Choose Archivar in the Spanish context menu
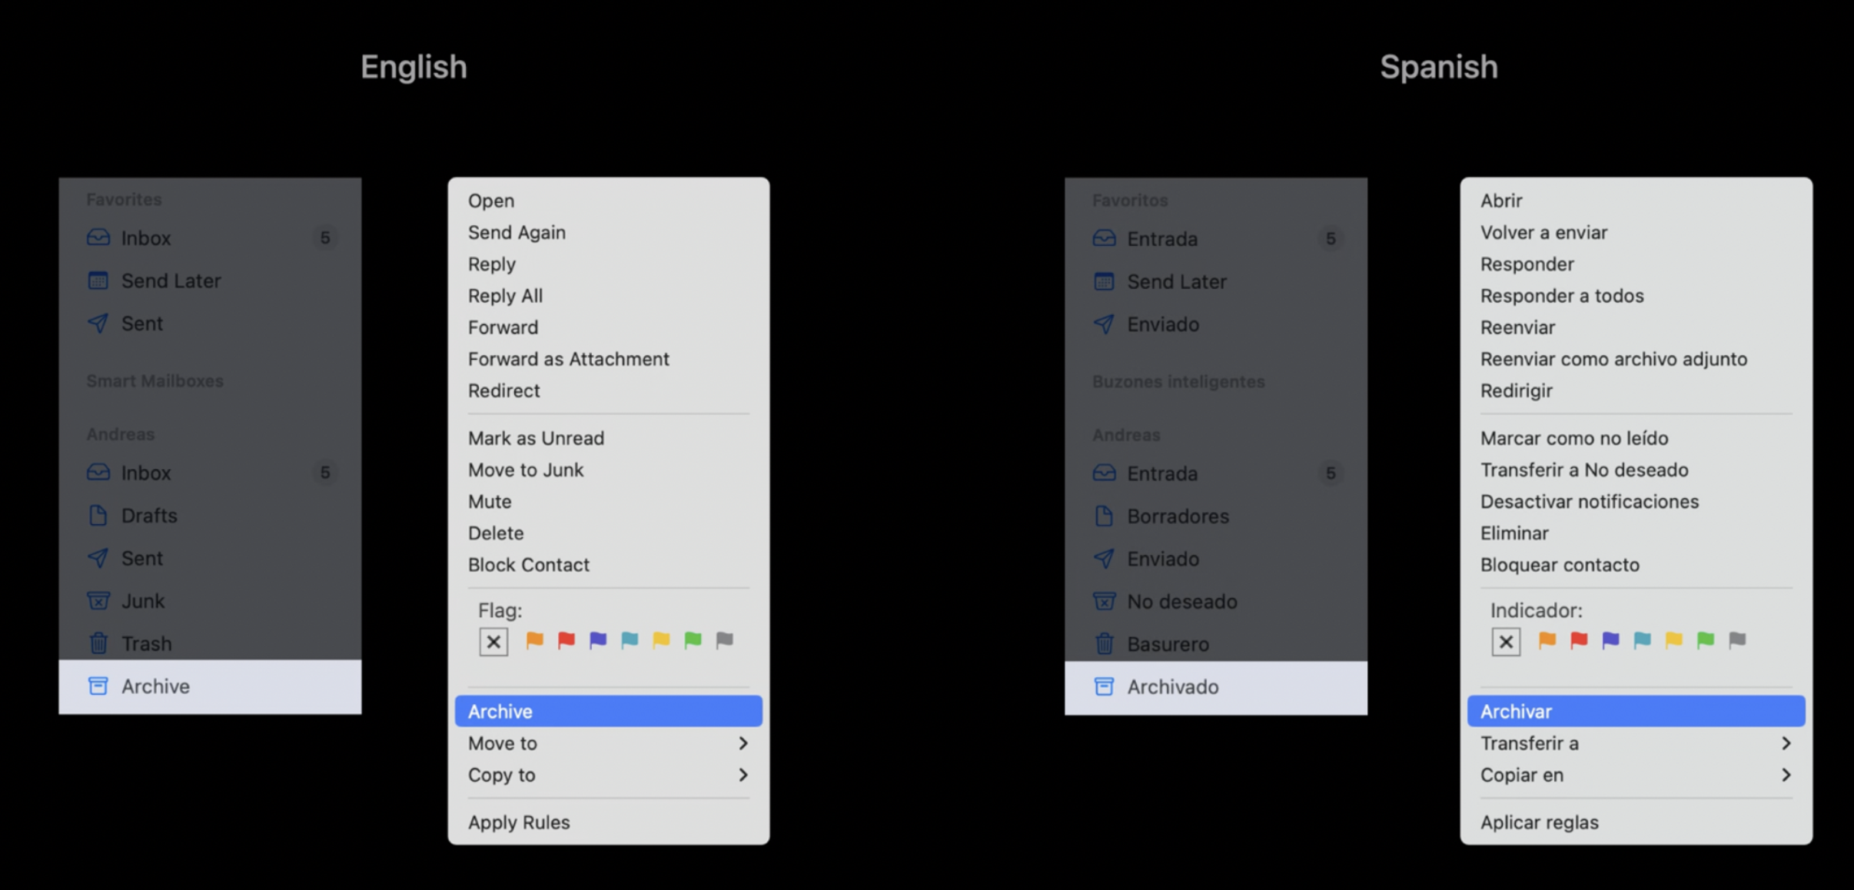The image size is (1854, 890). (x=1636, y=711)
